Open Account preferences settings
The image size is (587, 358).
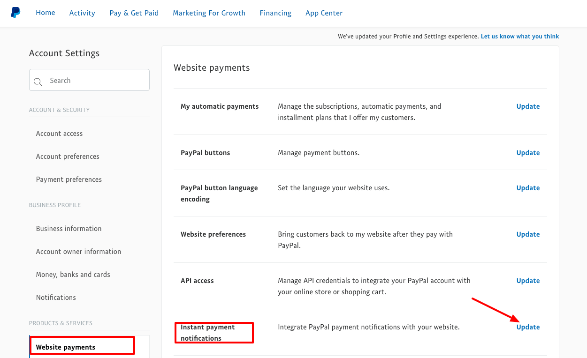tap(68, 156)
